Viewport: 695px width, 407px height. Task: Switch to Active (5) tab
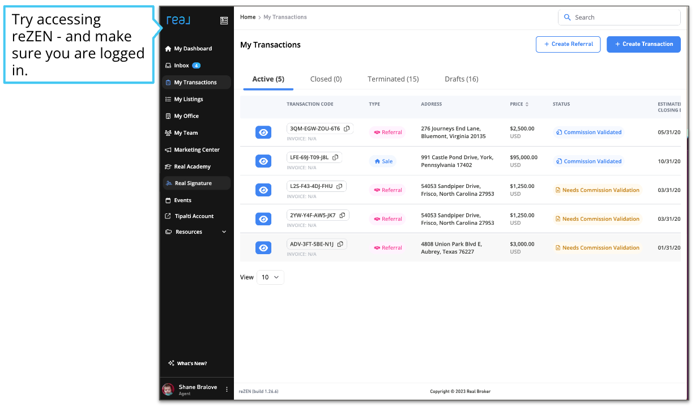click(268, 79)
